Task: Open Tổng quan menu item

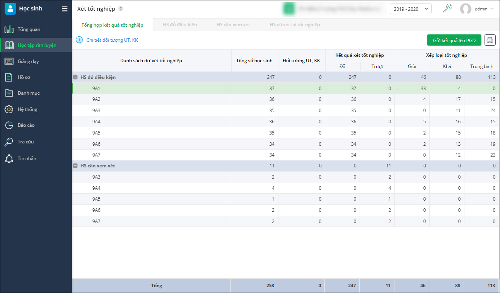Action: pos(36,29)
